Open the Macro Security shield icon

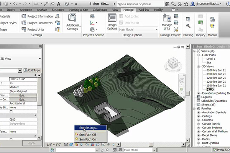[x=212, y=26]
